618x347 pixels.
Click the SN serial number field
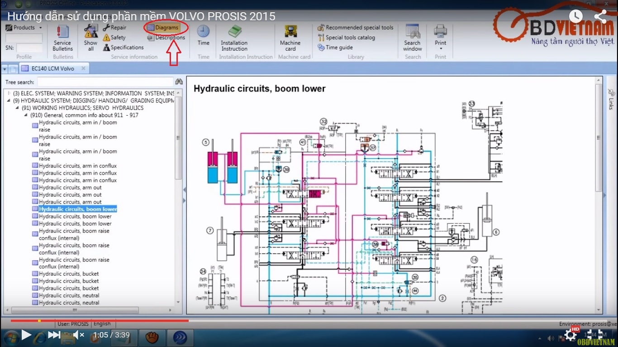click(x=29, y=47)
